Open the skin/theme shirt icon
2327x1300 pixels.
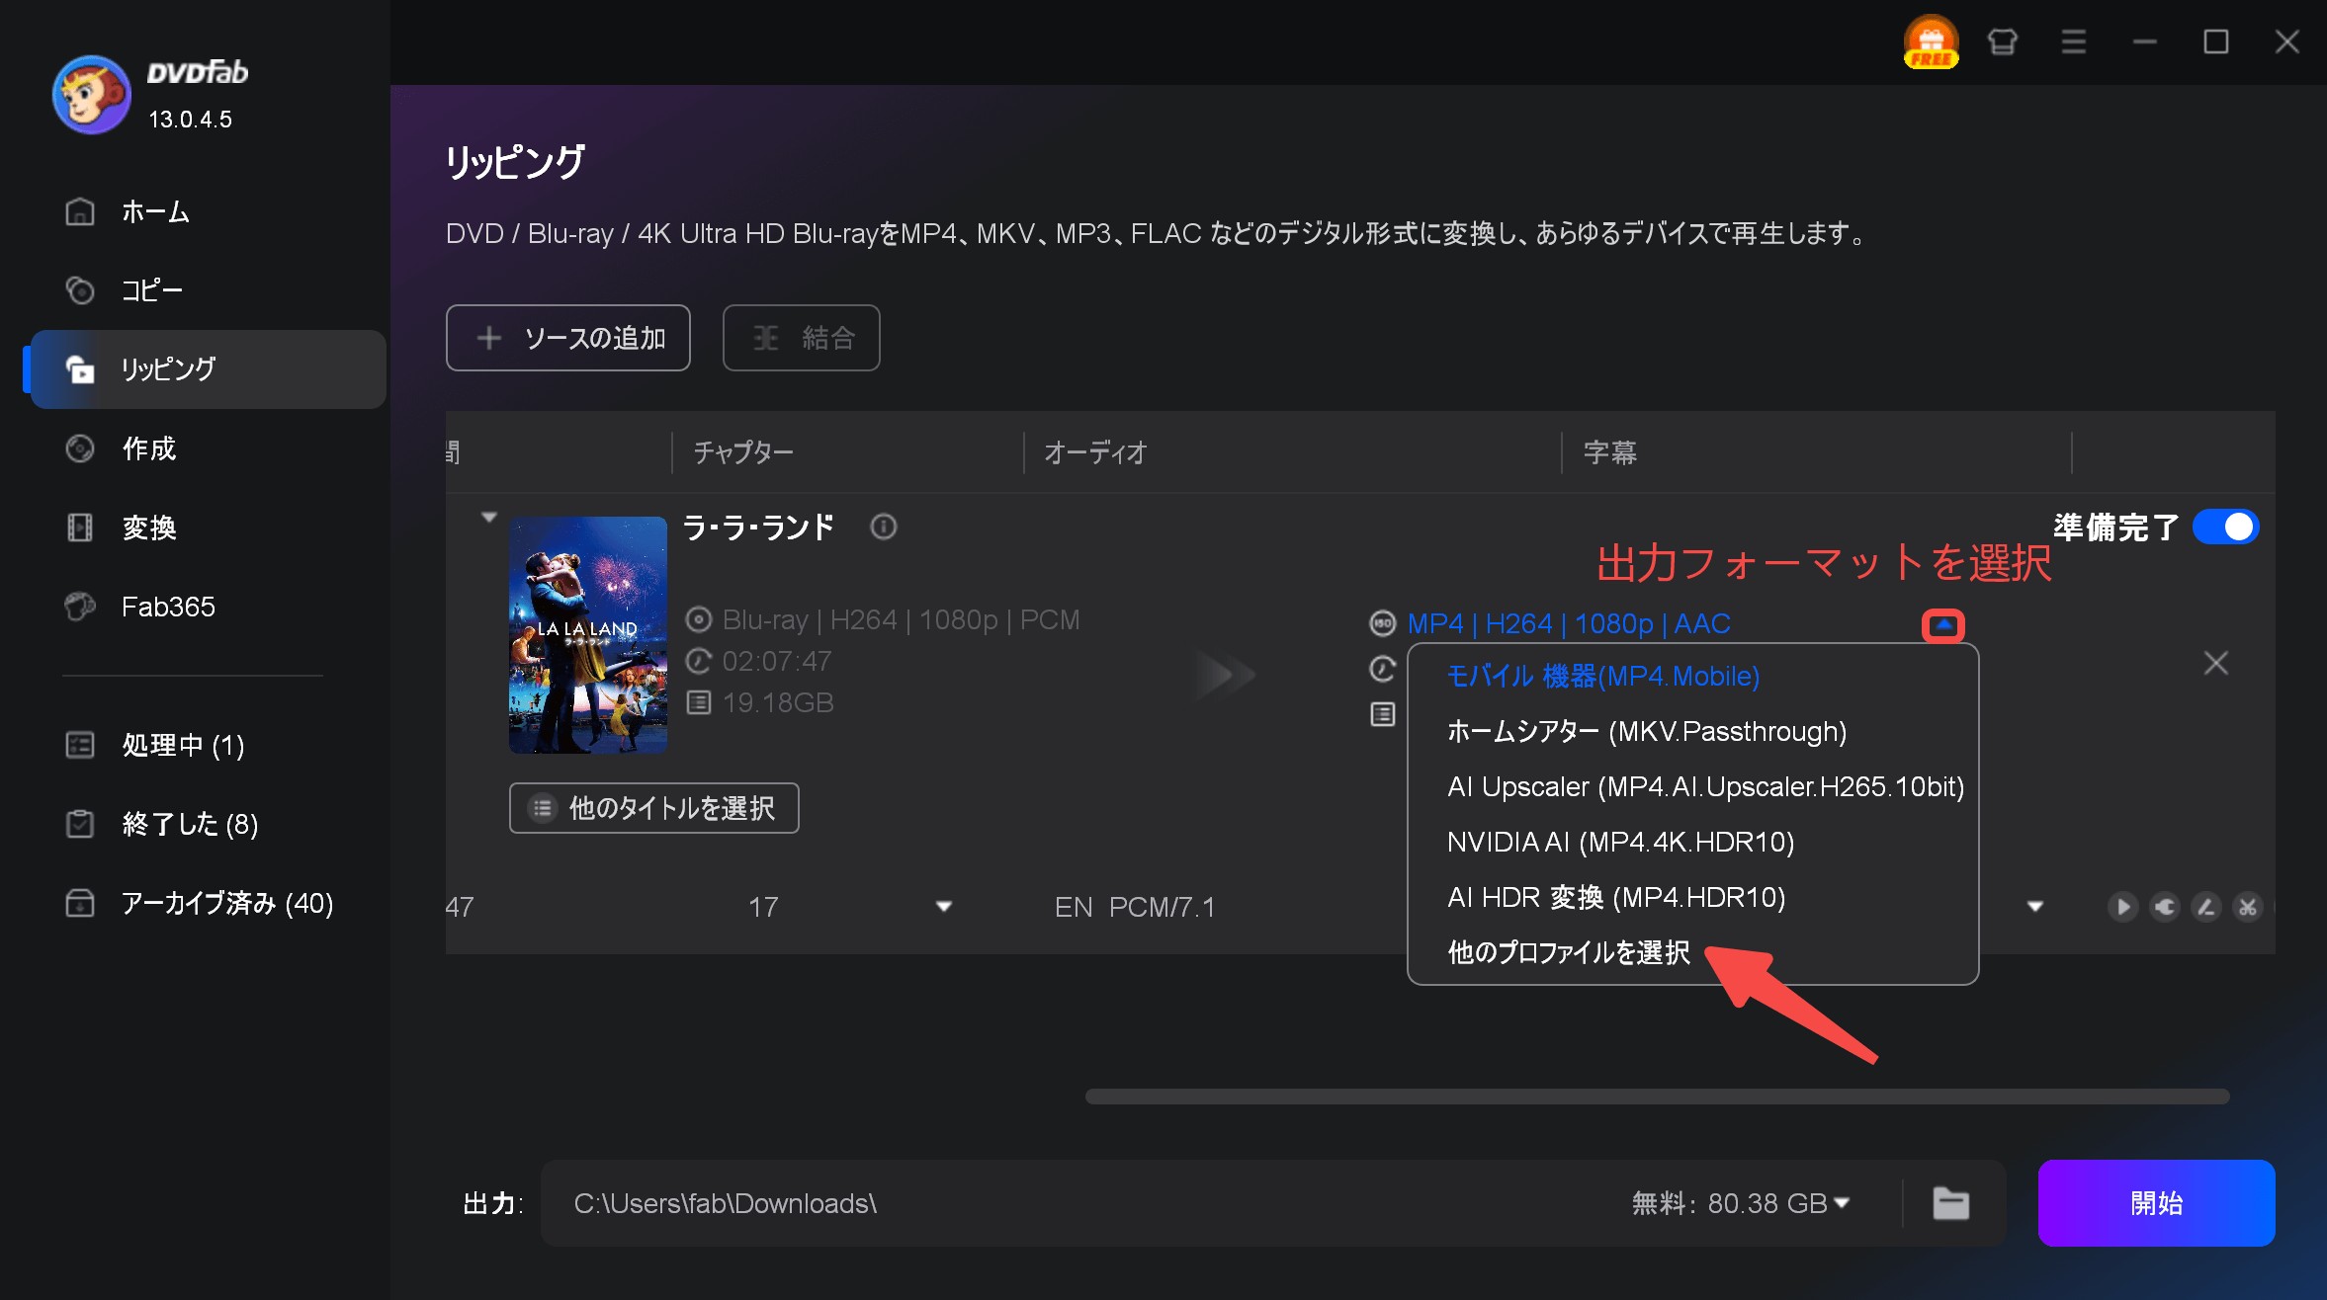click(x=2002, y=41)
